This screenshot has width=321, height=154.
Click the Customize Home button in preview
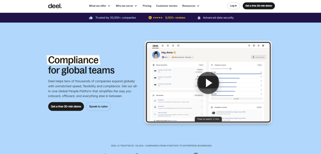coord(259,57)
